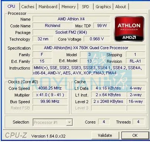Click the Ext. Family value 15

(x=42, y=61)
